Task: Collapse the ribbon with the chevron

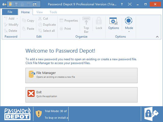Action: (157, 37)
